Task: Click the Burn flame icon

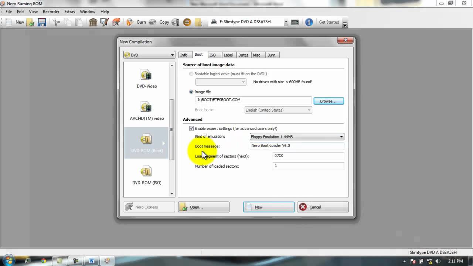Action: coord(130,22)
